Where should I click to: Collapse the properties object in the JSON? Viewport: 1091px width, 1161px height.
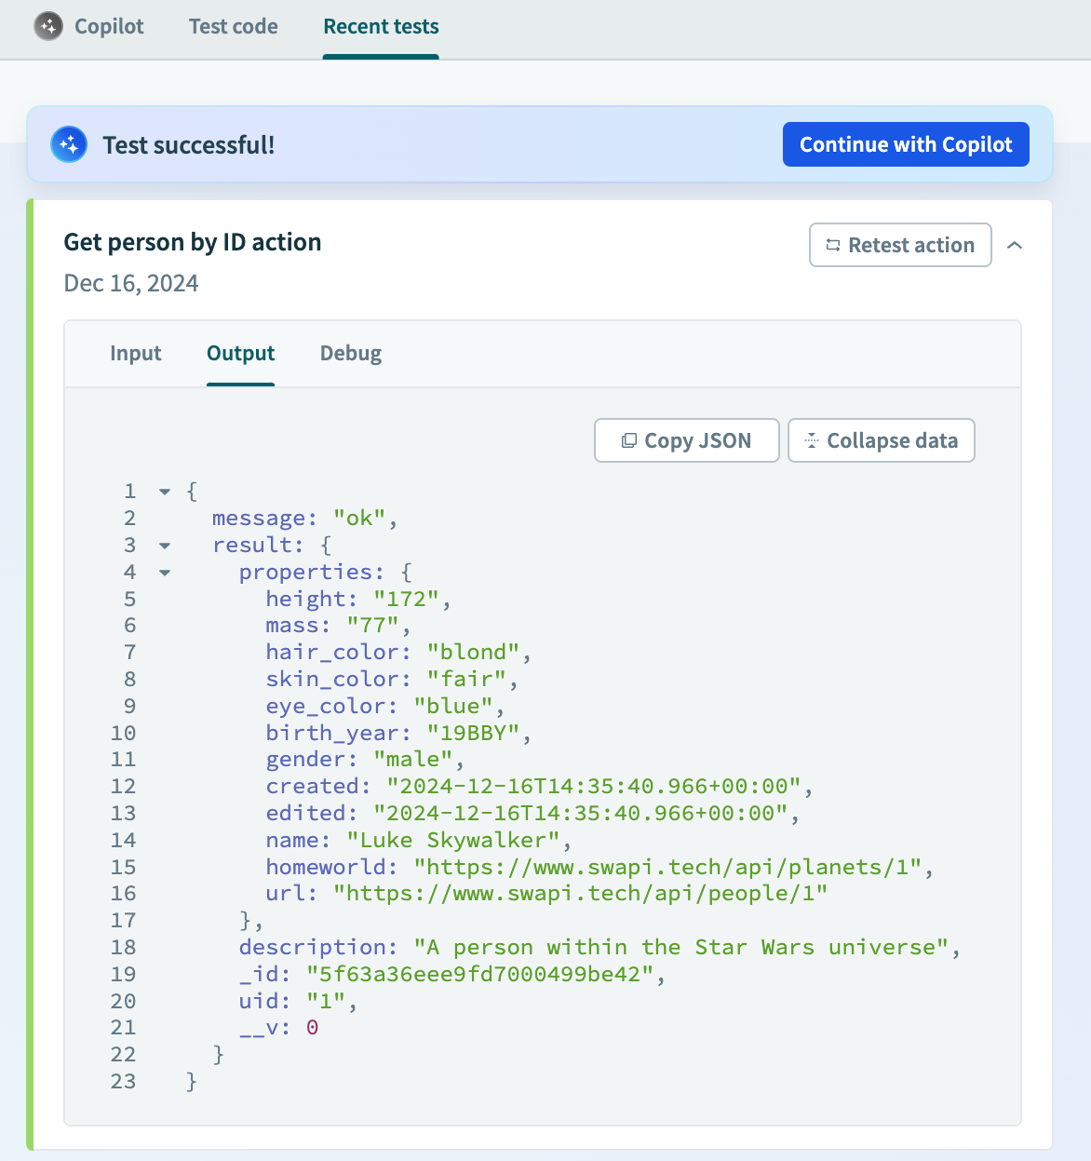click(x=164, y=572)
